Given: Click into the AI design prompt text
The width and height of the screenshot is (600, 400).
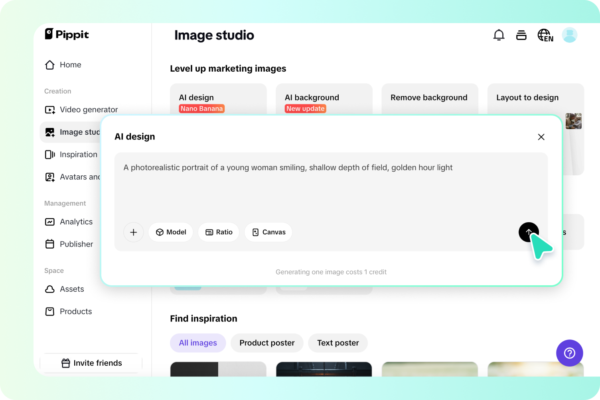Looking at the screenshot, I should [288, 168].
